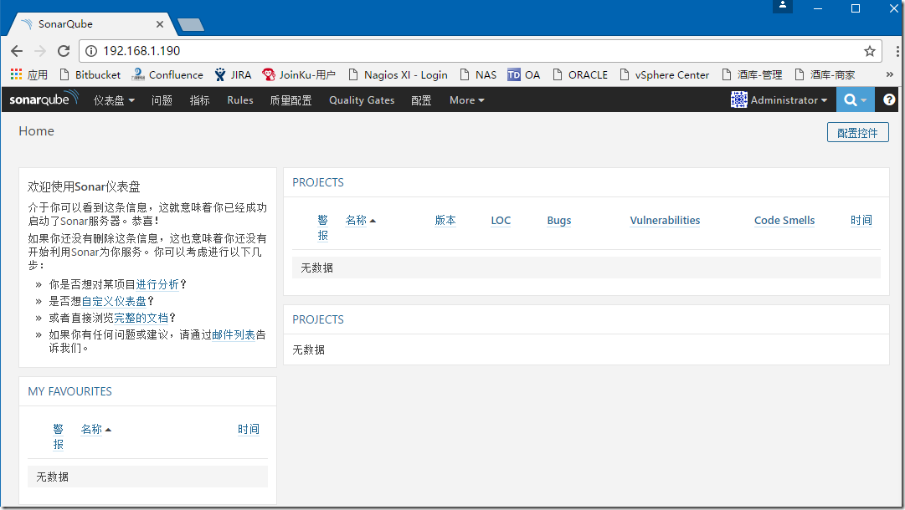Go back with browser back arrow
The height and width of the screenshot is (510, 905).
click(17, 51)
